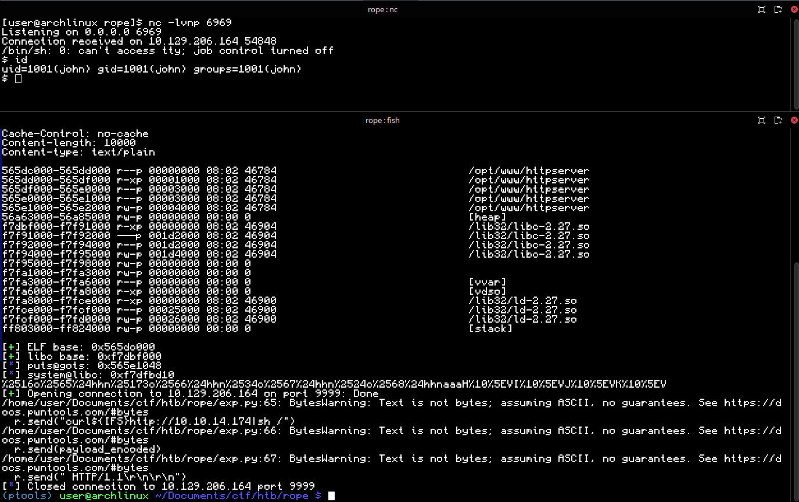The height and width of the screenshot is (502, 799).
Task: Click the '%2516c%2565%24hhn' encoded payload line
Action: tap(334, 384)
